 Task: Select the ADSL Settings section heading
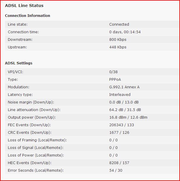point(19,63)
